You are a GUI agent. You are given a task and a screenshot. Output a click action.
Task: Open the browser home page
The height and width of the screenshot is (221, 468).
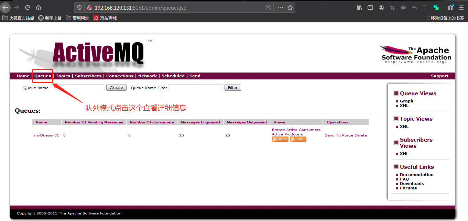[x=39, y=8]
